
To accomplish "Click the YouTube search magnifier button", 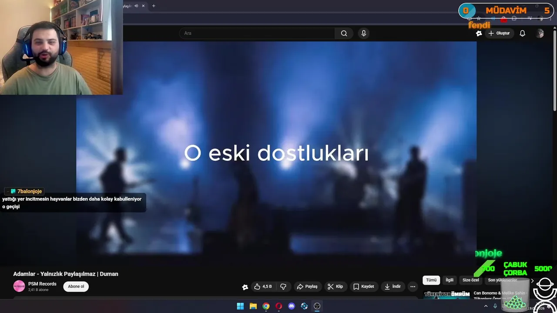I will (344, 33).
